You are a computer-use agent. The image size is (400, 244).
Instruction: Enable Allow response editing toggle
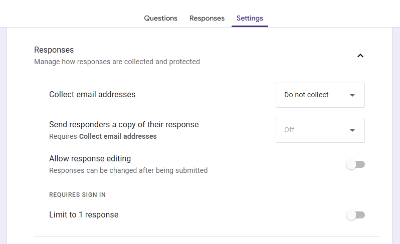[355, 164]
